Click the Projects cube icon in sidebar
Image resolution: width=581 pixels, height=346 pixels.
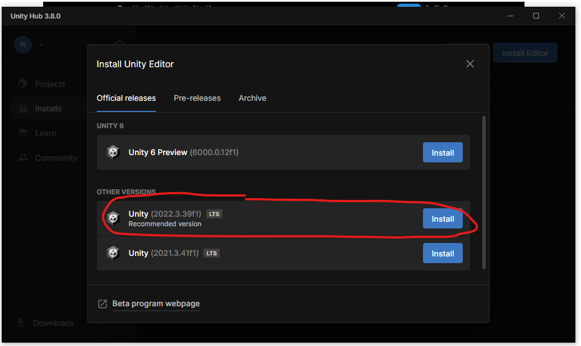(x=23, y=84)
